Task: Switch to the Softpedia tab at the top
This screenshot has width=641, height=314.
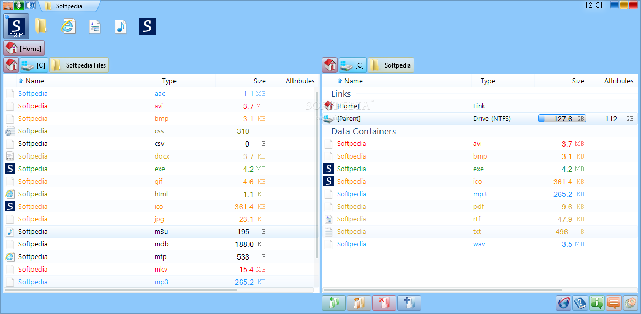Action: pyautogui.click(x=68, y=6)
